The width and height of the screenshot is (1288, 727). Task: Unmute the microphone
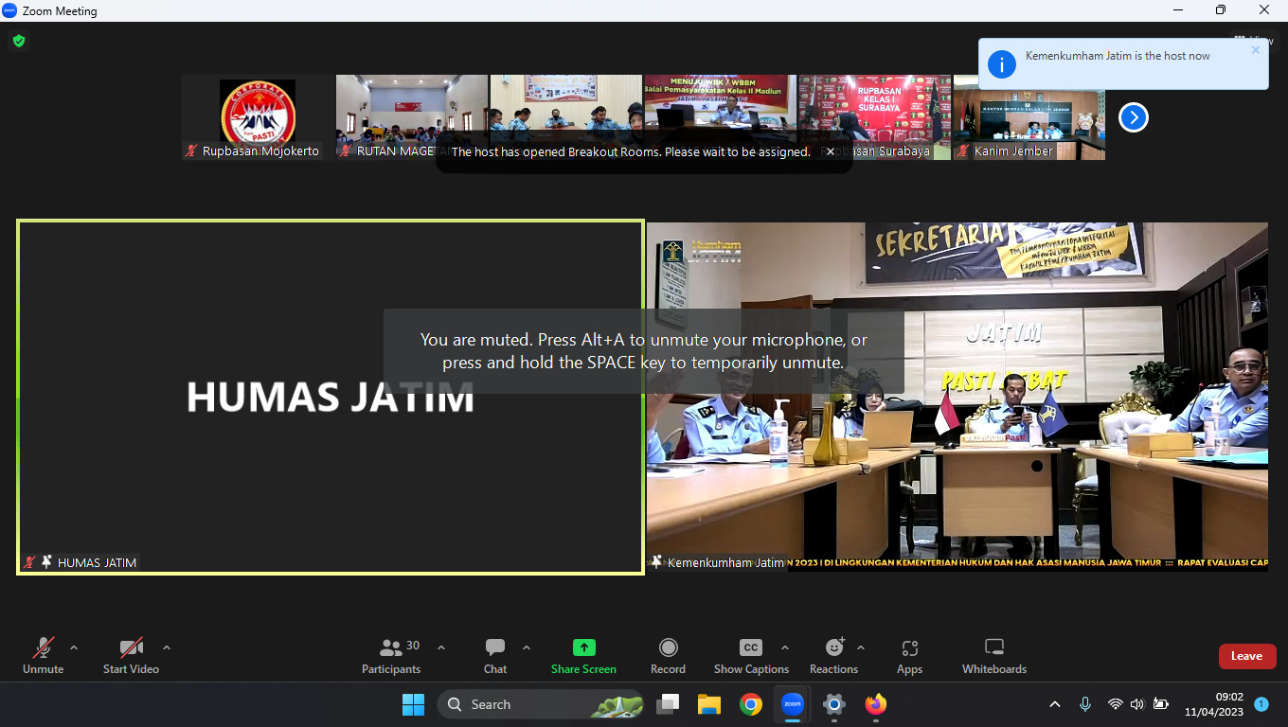click(x=43, y=656)
